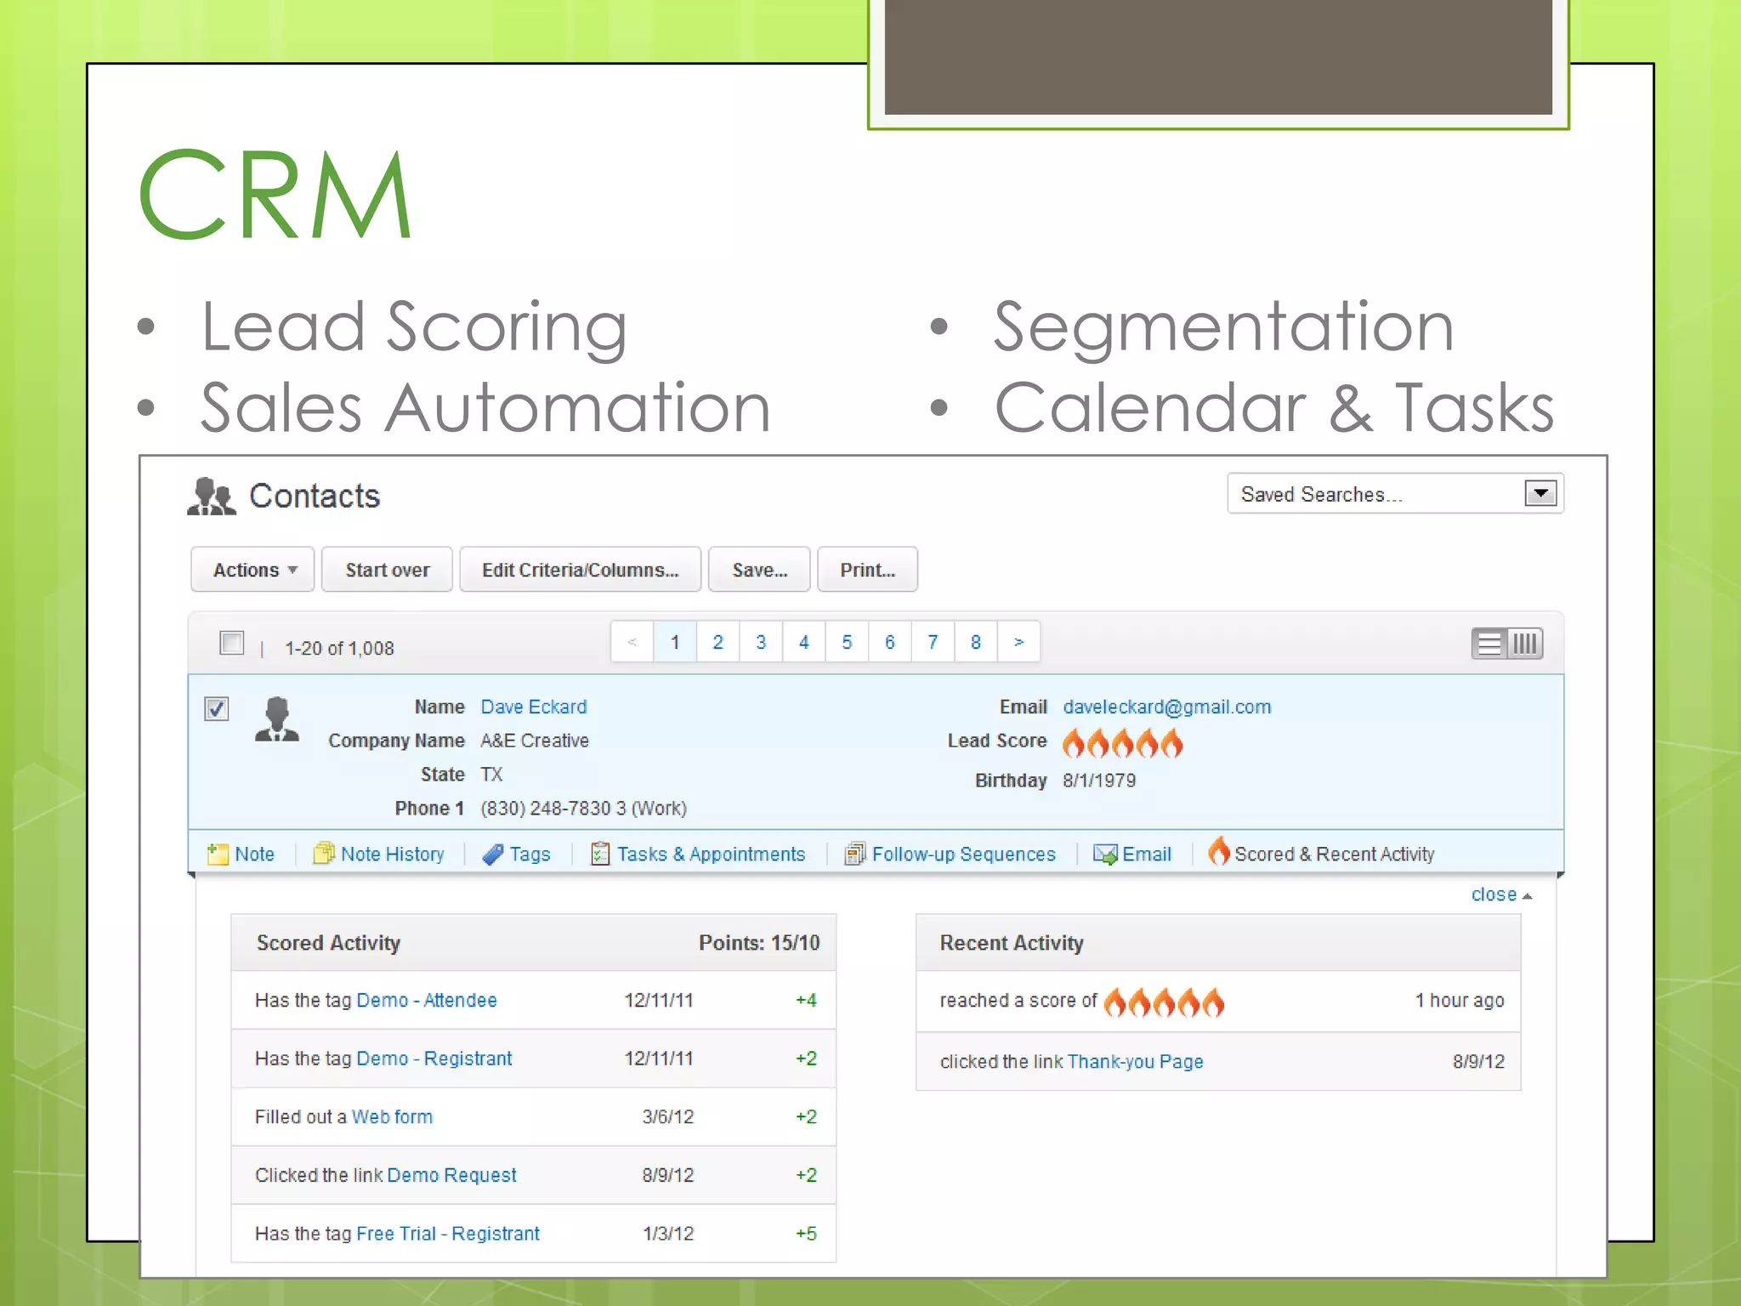Uncheck the Dave Eckard contact checkbox
This screenshot has width=1741, height=1306.
point(217,708)
